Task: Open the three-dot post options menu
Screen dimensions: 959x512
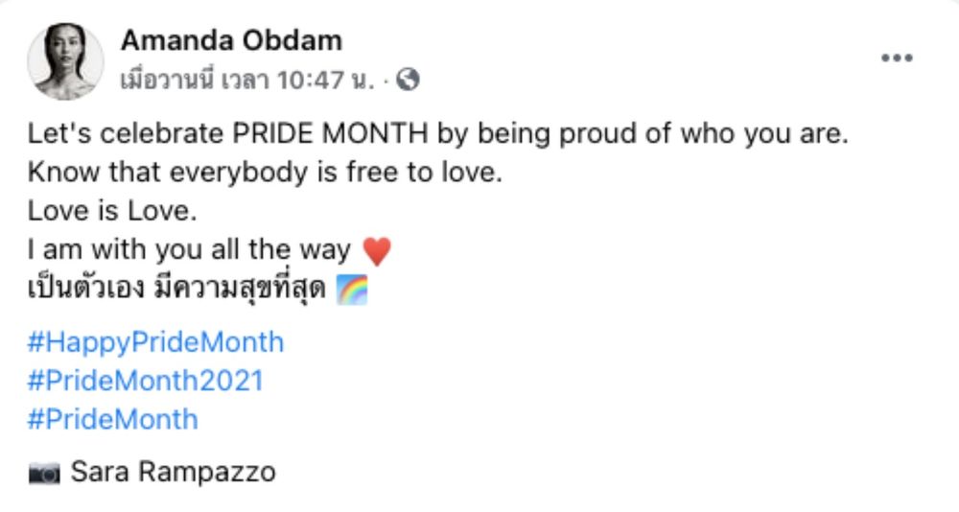Action: click(x=897, y=58)
